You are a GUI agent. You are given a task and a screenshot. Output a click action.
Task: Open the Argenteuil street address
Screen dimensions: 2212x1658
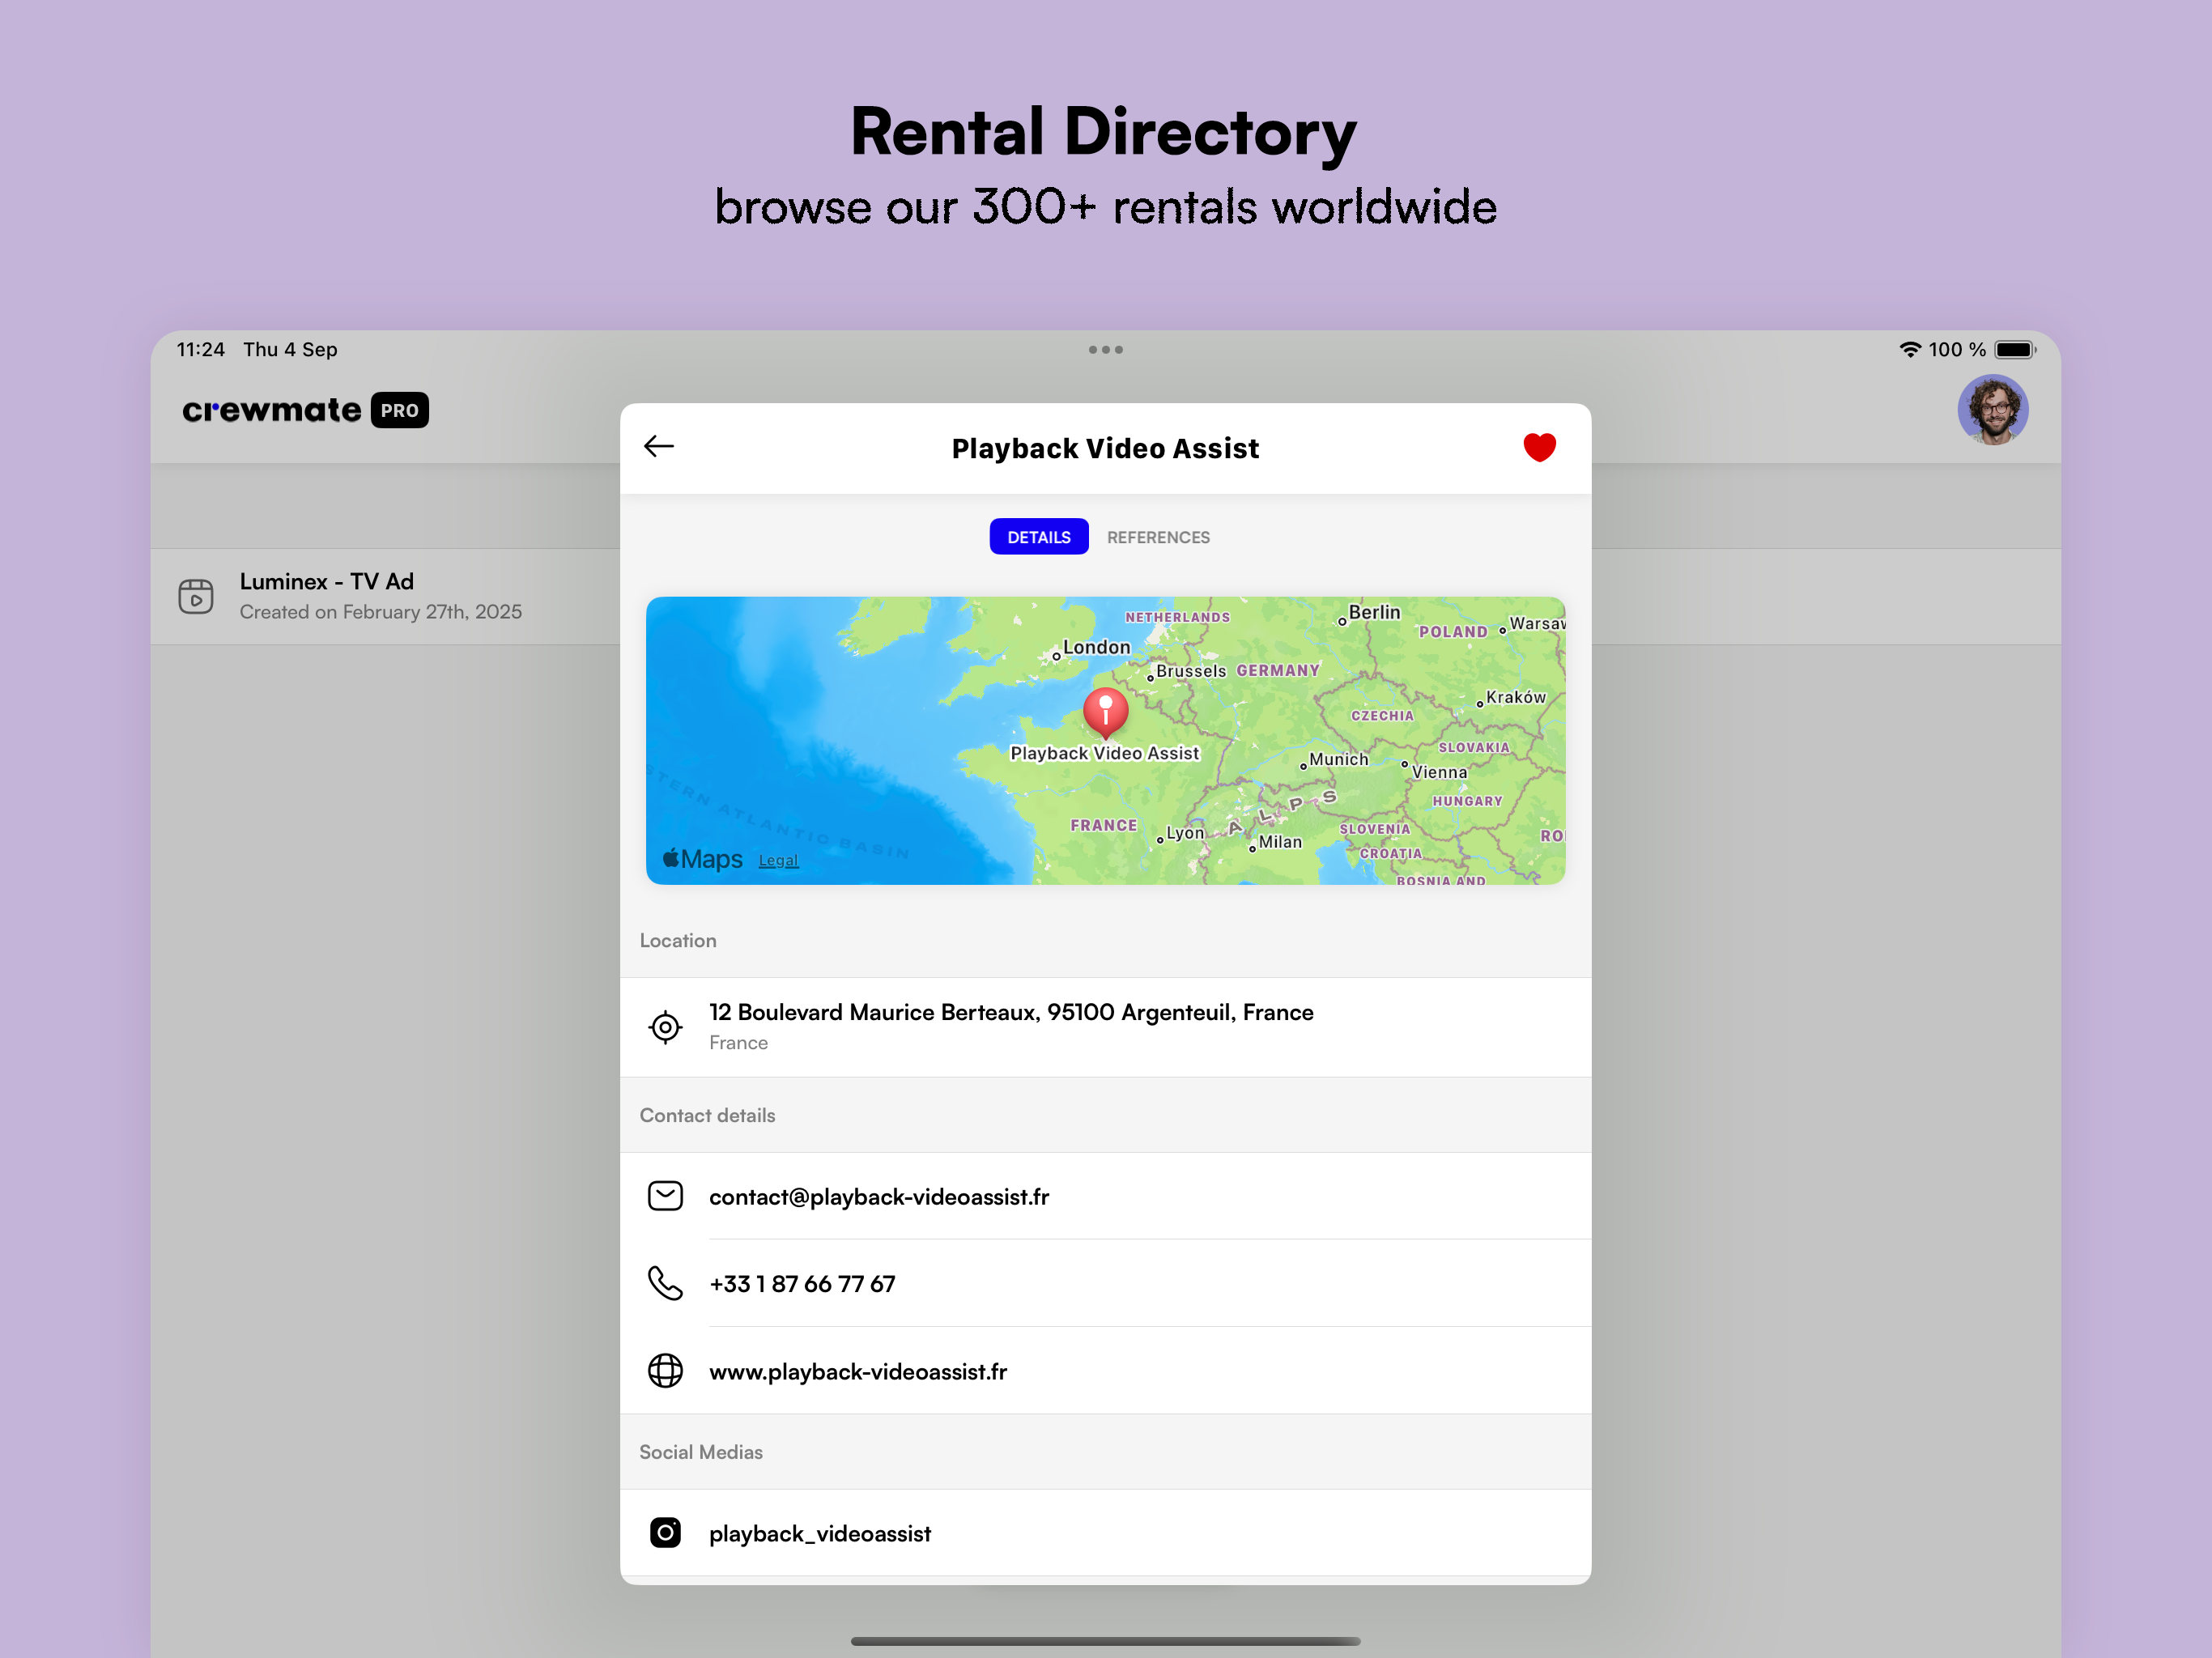click(1105, 1027)
